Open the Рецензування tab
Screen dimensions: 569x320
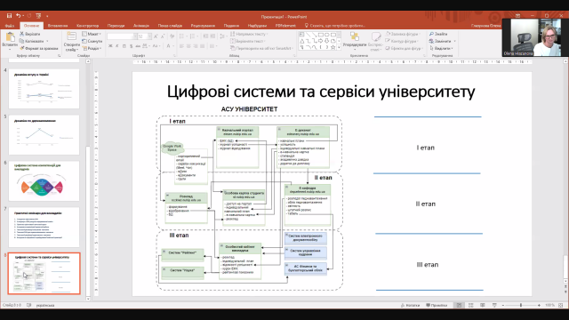(203, 26)
